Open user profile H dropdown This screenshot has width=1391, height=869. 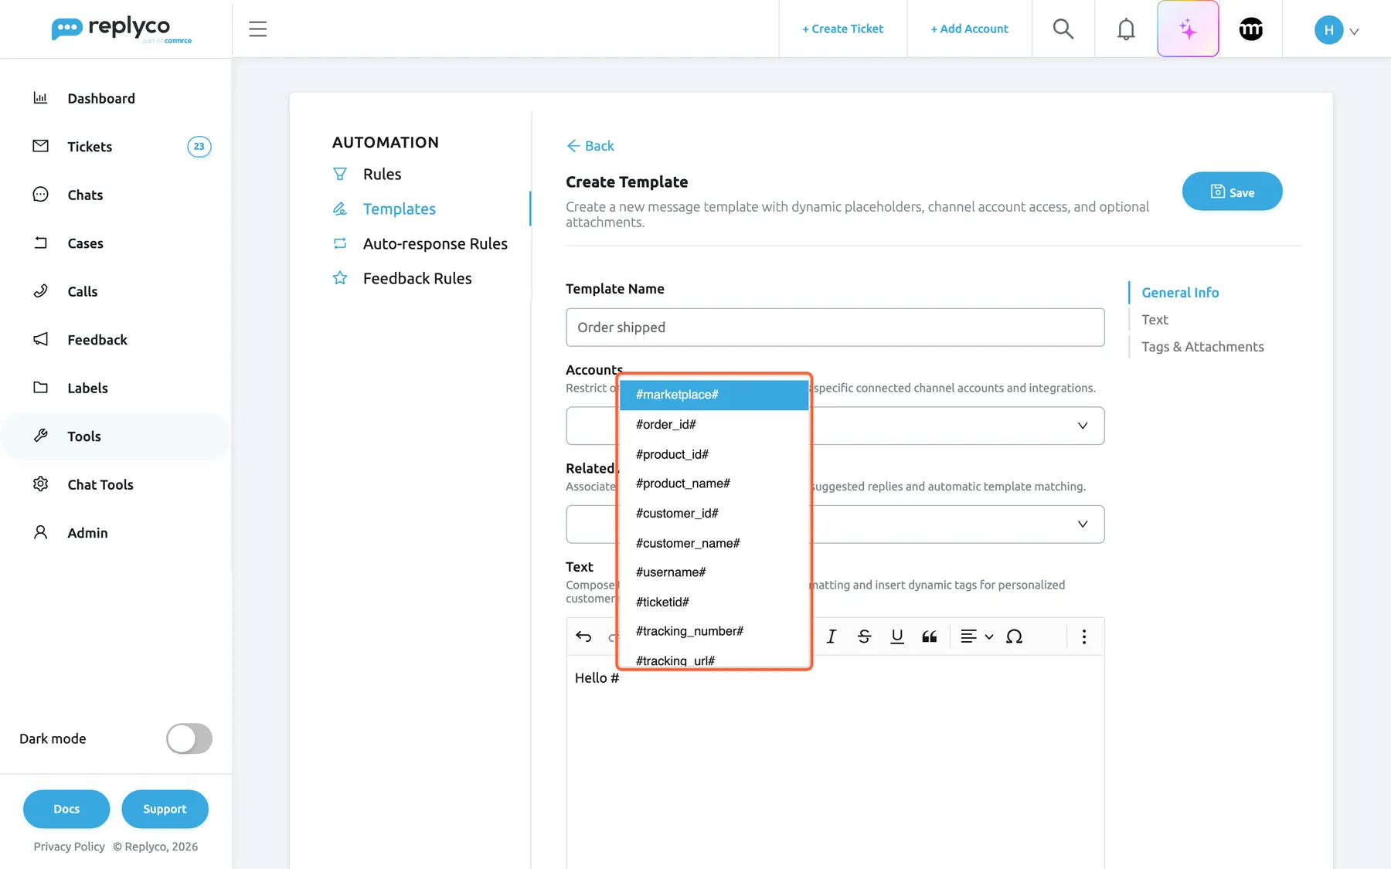pyautogui.click(x=1336, y=30)
